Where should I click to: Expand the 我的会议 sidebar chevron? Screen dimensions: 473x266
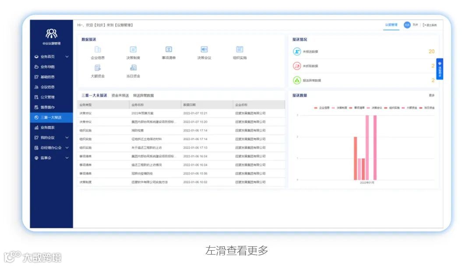pyautogui.click(x=67, y=137)
